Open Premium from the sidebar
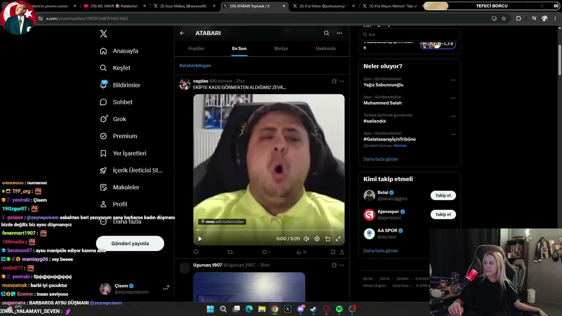 tap(119, 136)
